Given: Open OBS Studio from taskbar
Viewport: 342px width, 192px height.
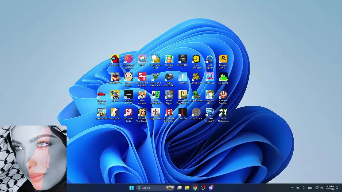Looking at the screenshot, I should [x=203, y=188].
